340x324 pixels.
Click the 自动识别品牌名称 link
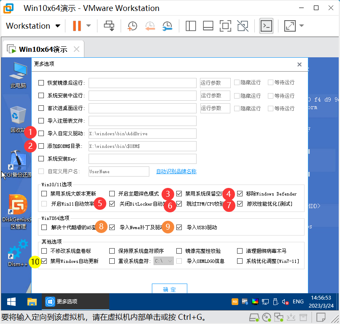tap(176, 171)
